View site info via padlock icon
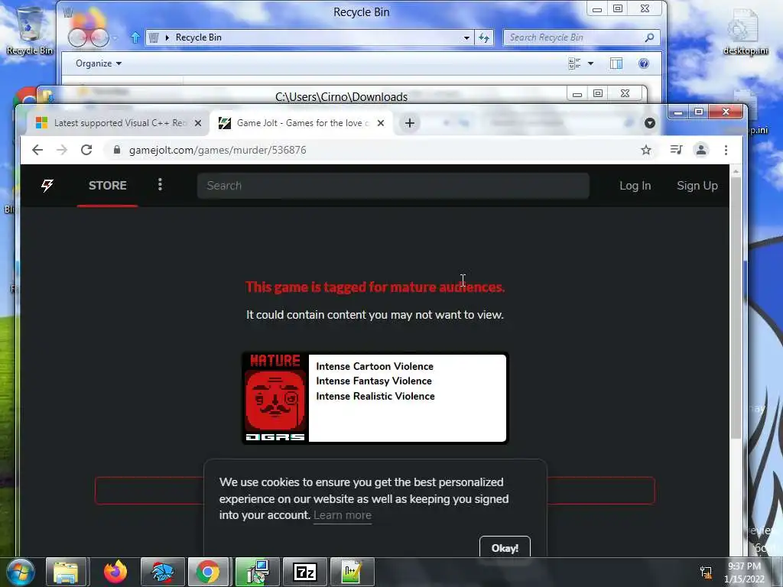Viewport: 783px width, 587px height. tap(117, 150)
